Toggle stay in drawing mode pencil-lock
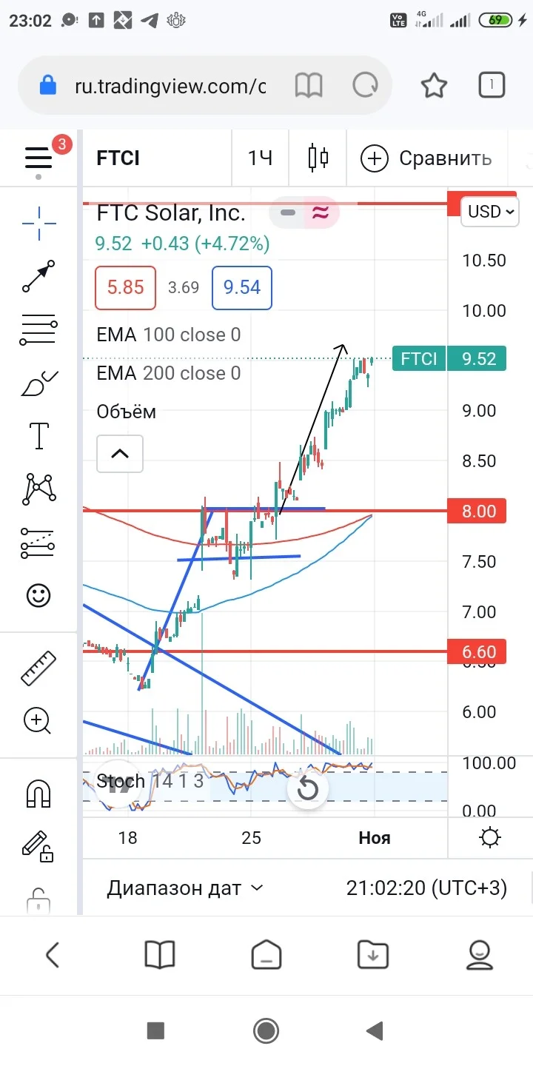 38,847
